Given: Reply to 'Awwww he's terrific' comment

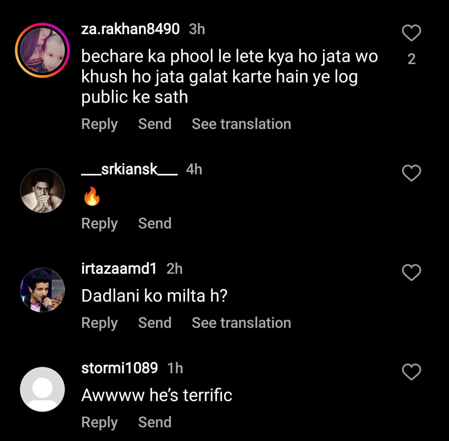Looking at the screenshot, I should [99, 422].
